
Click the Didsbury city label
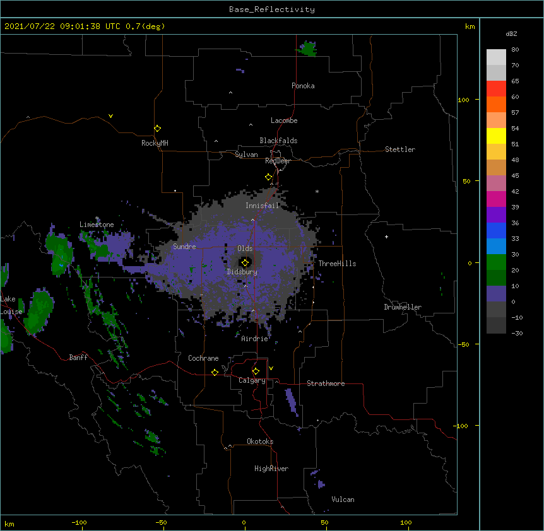242,272
